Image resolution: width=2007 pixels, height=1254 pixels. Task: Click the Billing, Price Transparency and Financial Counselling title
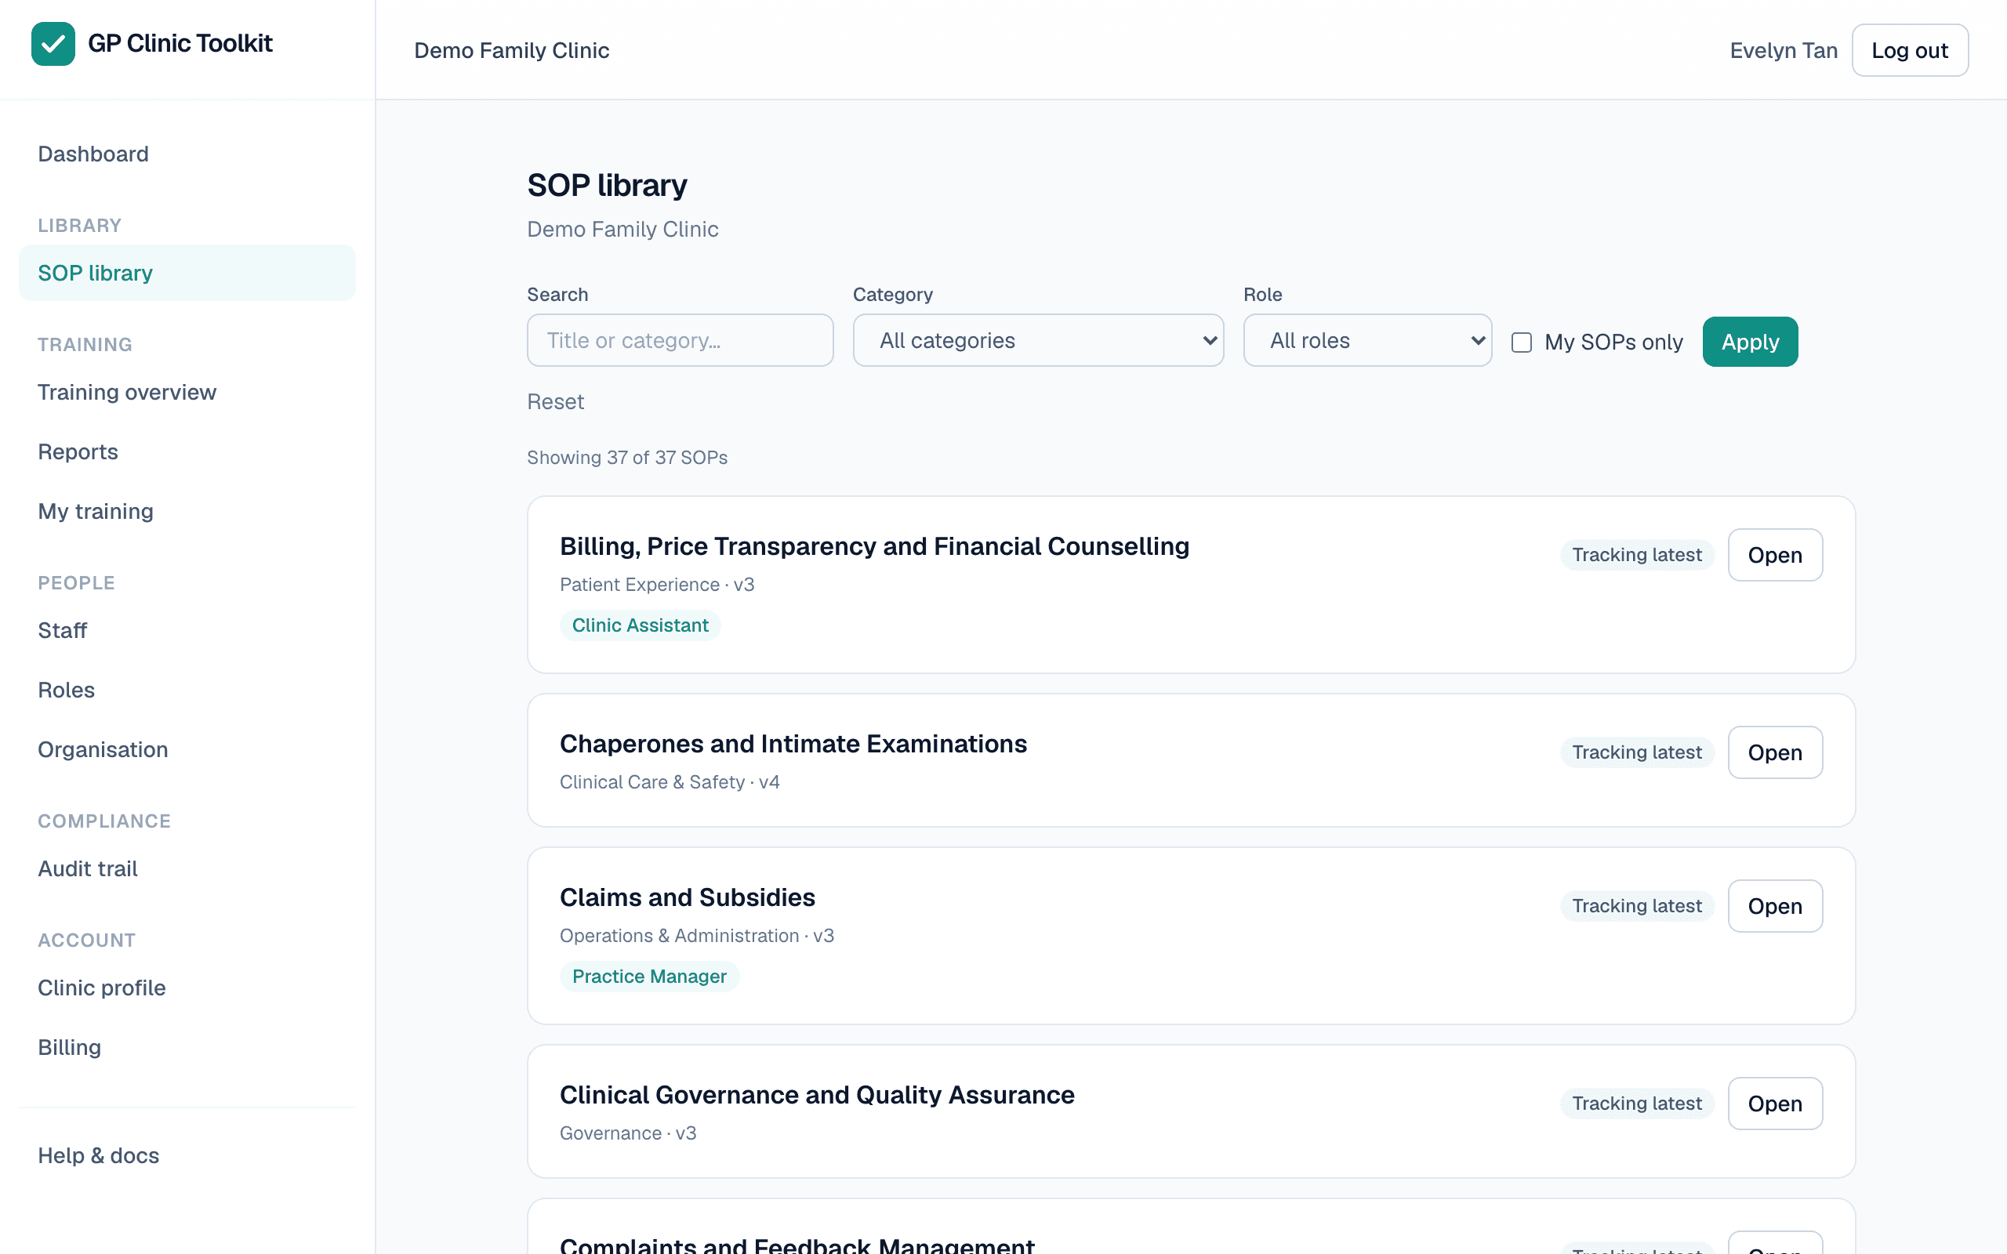[874, 546]
